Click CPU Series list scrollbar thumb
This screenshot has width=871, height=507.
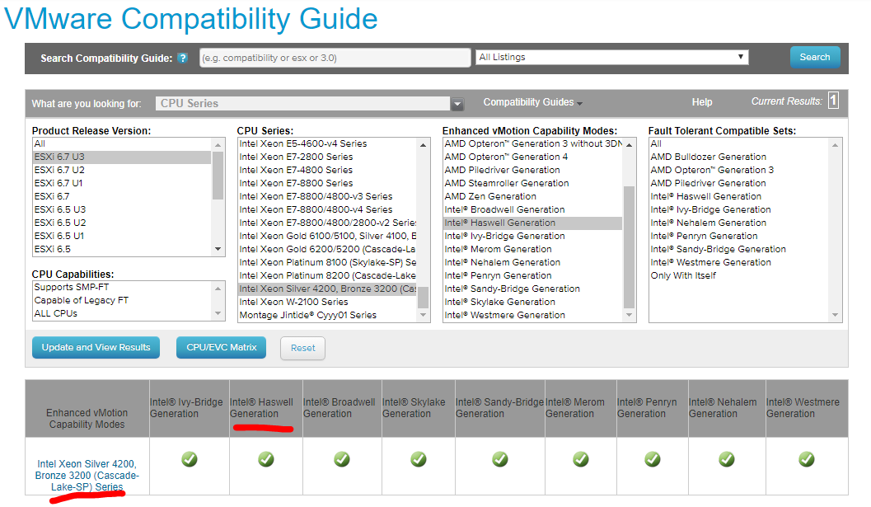424,297
